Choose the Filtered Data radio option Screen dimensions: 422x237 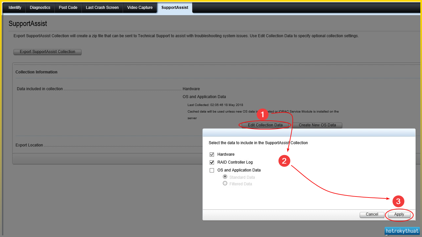tap(225, 183)
